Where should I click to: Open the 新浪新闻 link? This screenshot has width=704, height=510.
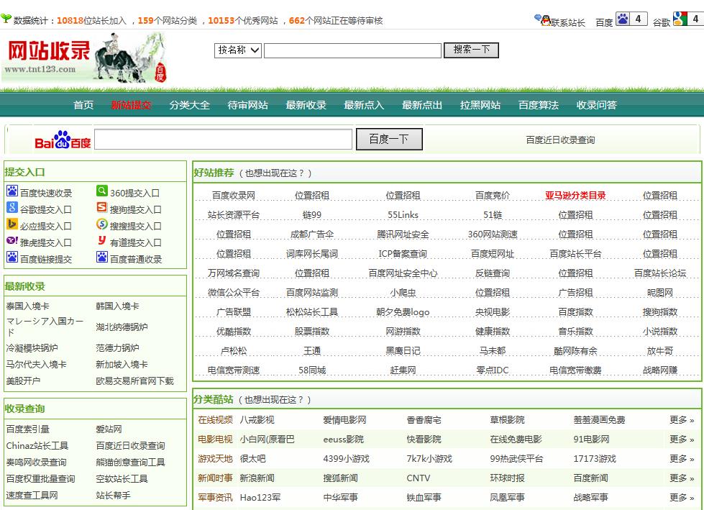tap(257, 478)
